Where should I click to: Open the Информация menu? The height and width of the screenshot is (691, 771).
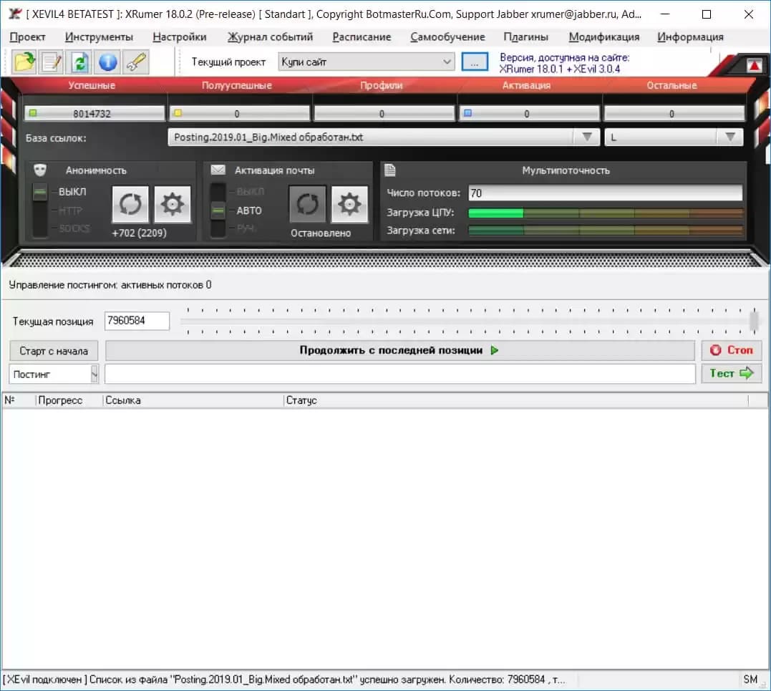click(690, 37)
